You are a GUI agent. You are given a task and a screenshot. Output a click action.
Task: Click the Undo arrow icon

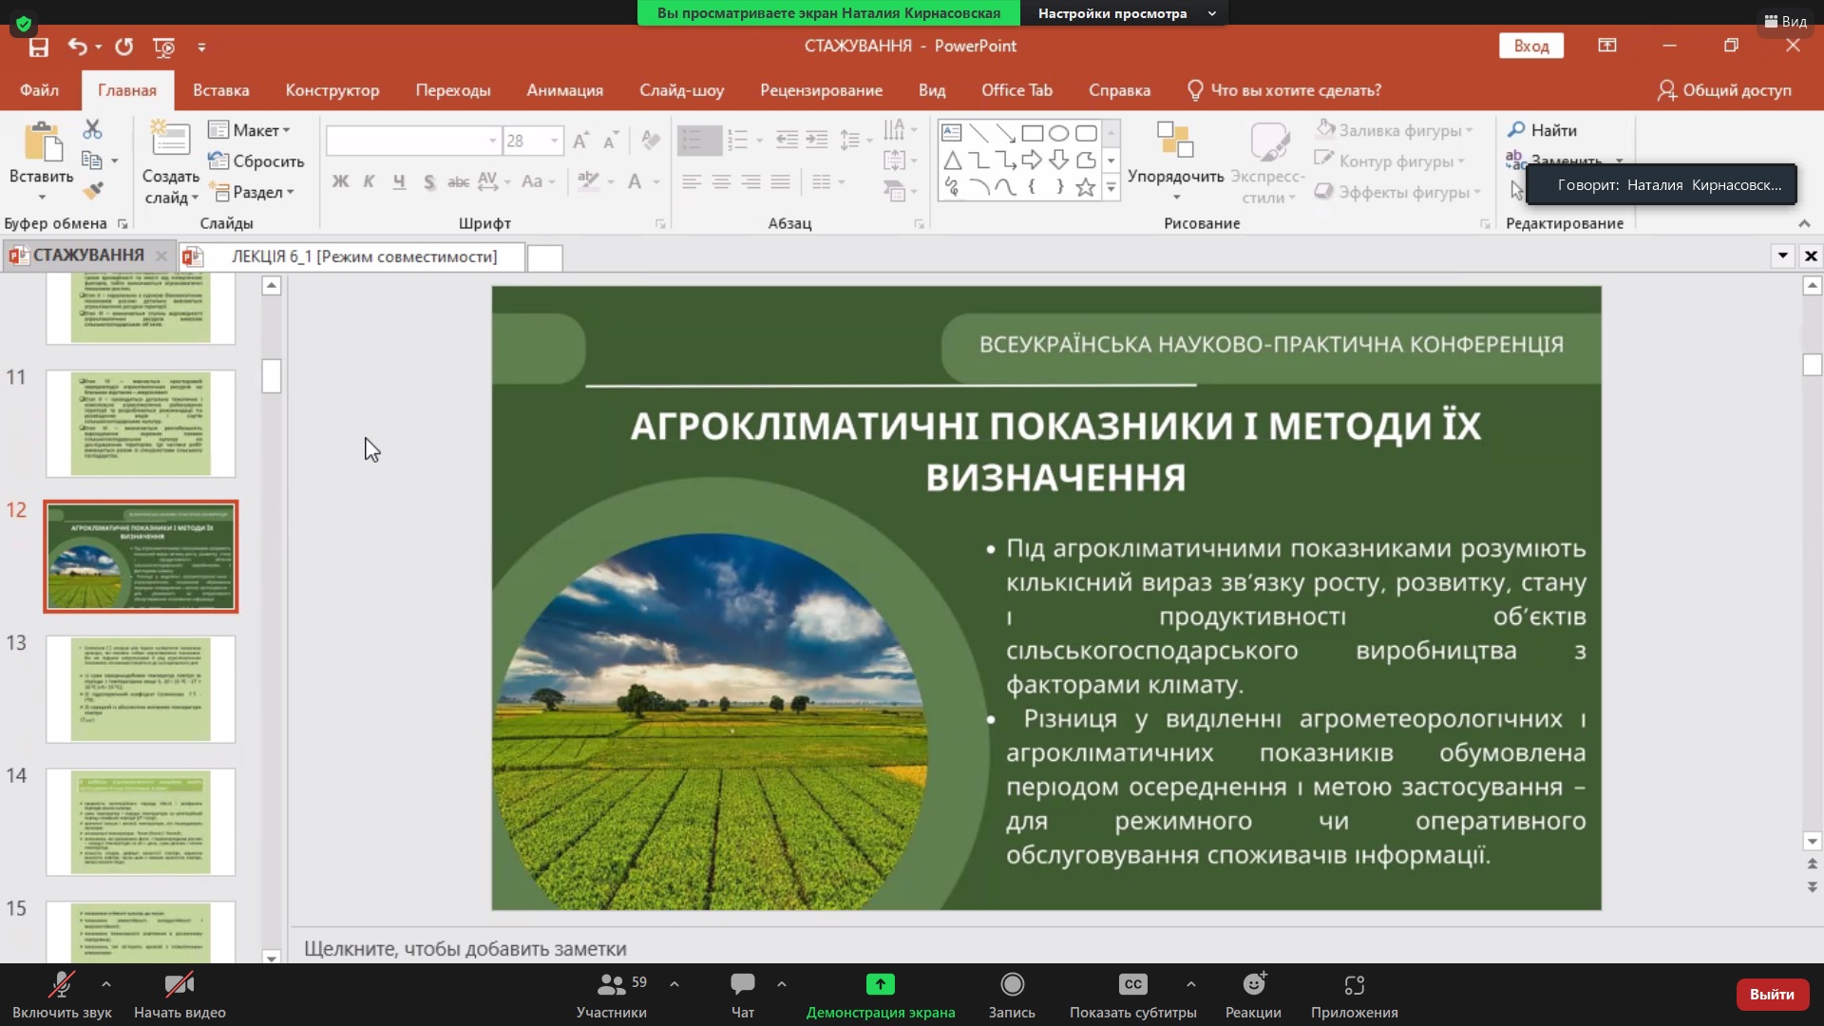pyautogui.click(x=77, y=47)
